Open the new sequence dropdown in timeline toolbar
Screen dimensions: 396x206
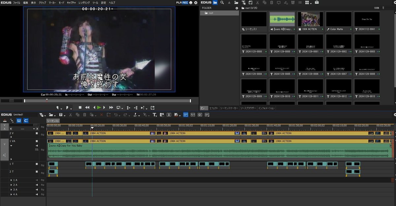coord(43,115)
